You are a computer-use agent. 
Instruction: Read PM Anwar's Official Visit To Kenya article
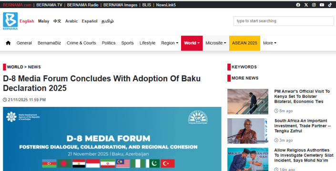(302, 96)
